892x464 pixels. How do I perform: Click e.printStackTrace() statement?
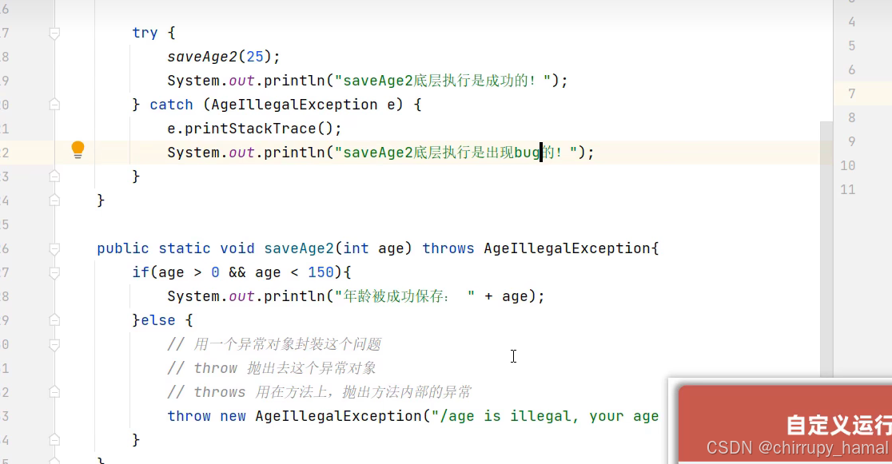click(254, 129)
